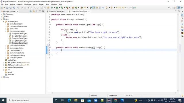Expand the Maven Dependencies node
184x103 pixels.
click(x=4, y=68)
